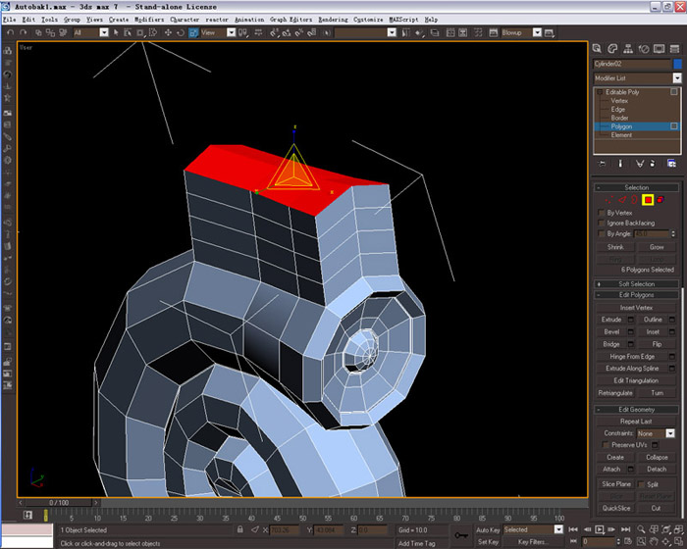687x549 pixels.
Task: Open the Rendering menu
Action: (333, 20)
